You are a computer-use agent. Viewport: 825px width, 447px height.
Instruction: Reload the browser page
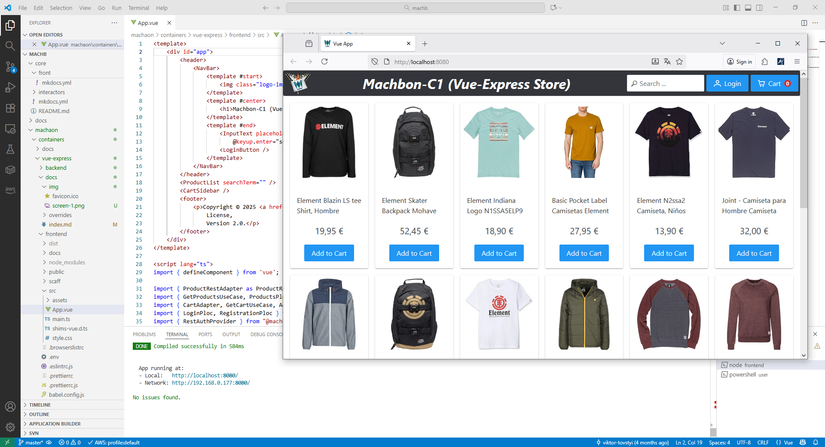coord(324,61)
